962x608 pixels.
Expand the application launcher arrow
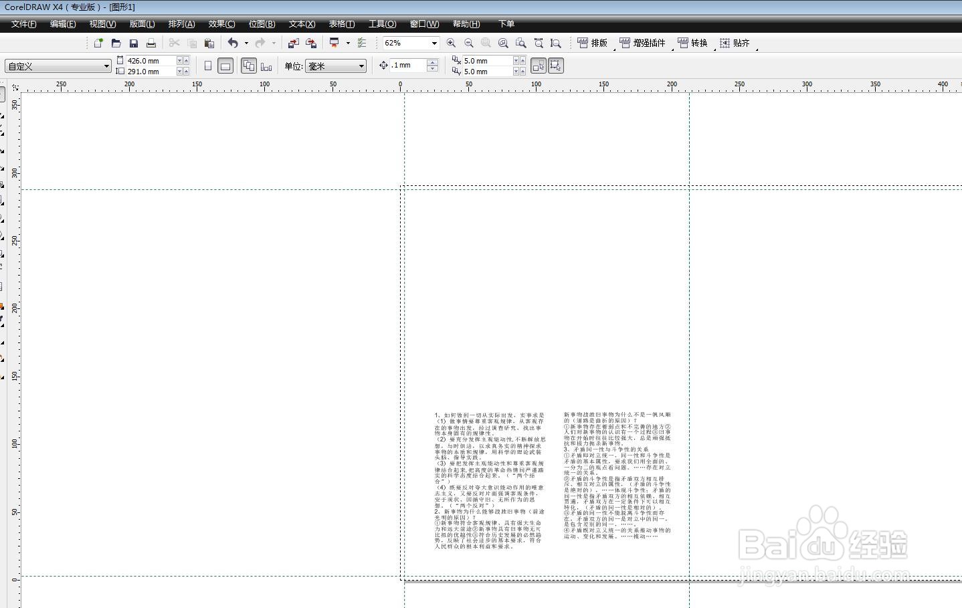pos(348,43)
